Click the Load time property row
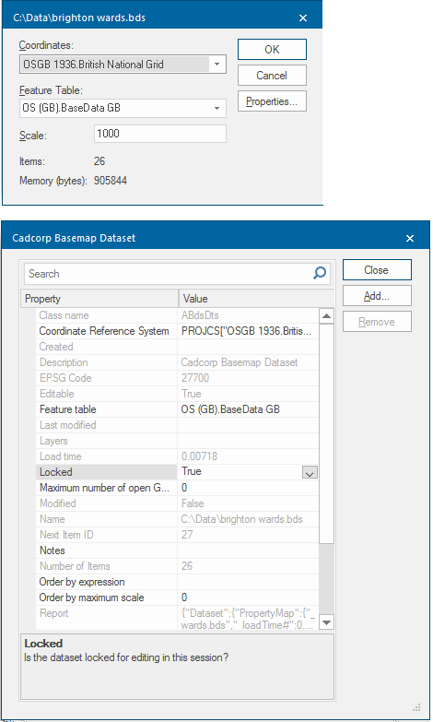The height and width of the screenshot is (722, 433). [177, 456]
